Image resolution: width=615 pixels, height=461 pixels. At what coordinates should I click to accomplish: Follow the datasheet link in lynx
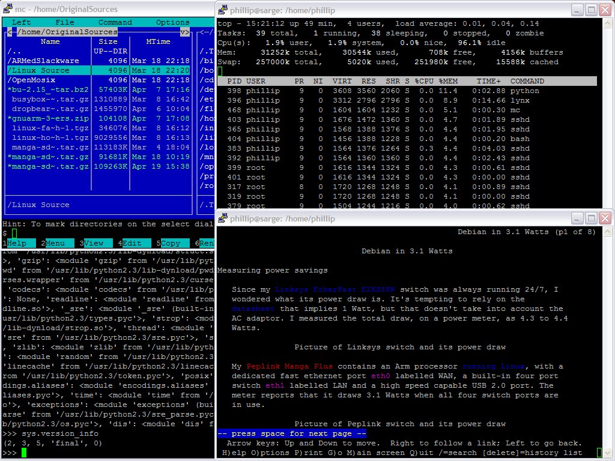(253, 309)
